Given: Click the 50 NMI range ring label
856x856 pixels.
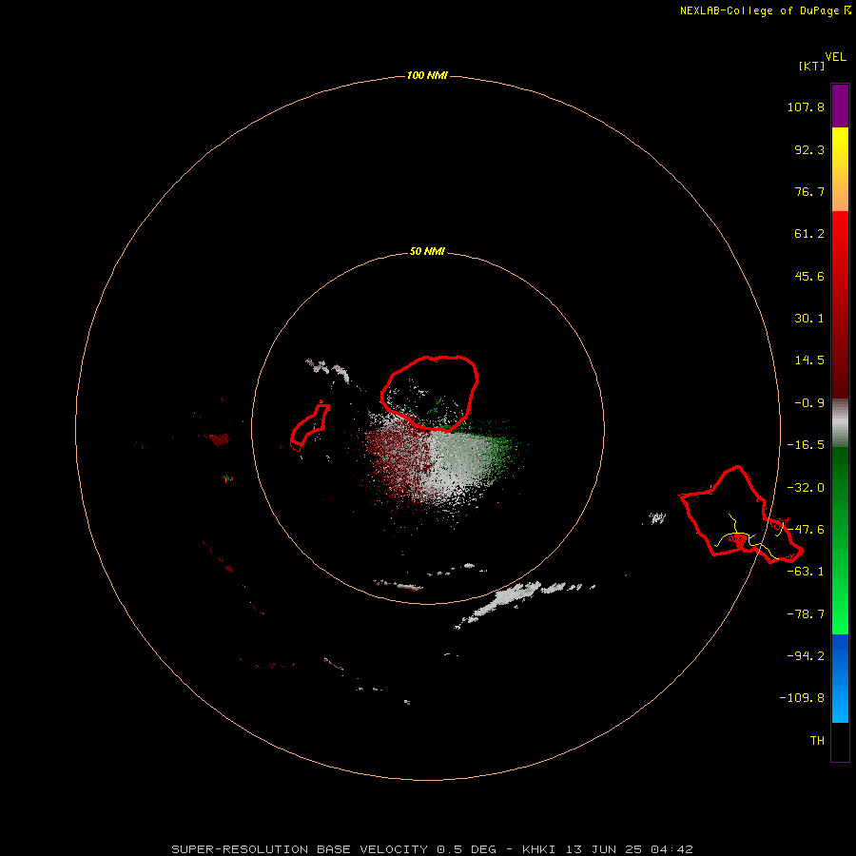Looking at the screenshot, I should pyautogui.click(x=427, y=251).
